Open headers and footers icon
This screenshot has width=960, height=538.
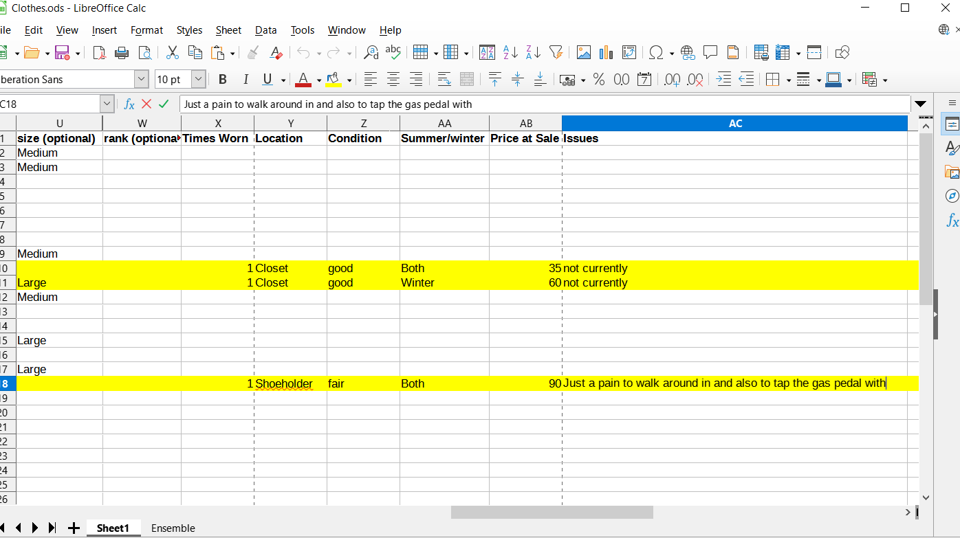coord(733,52)
